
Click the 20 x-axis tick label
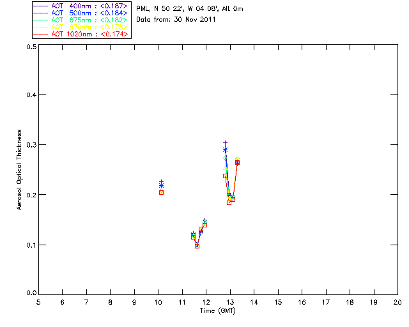397,302
